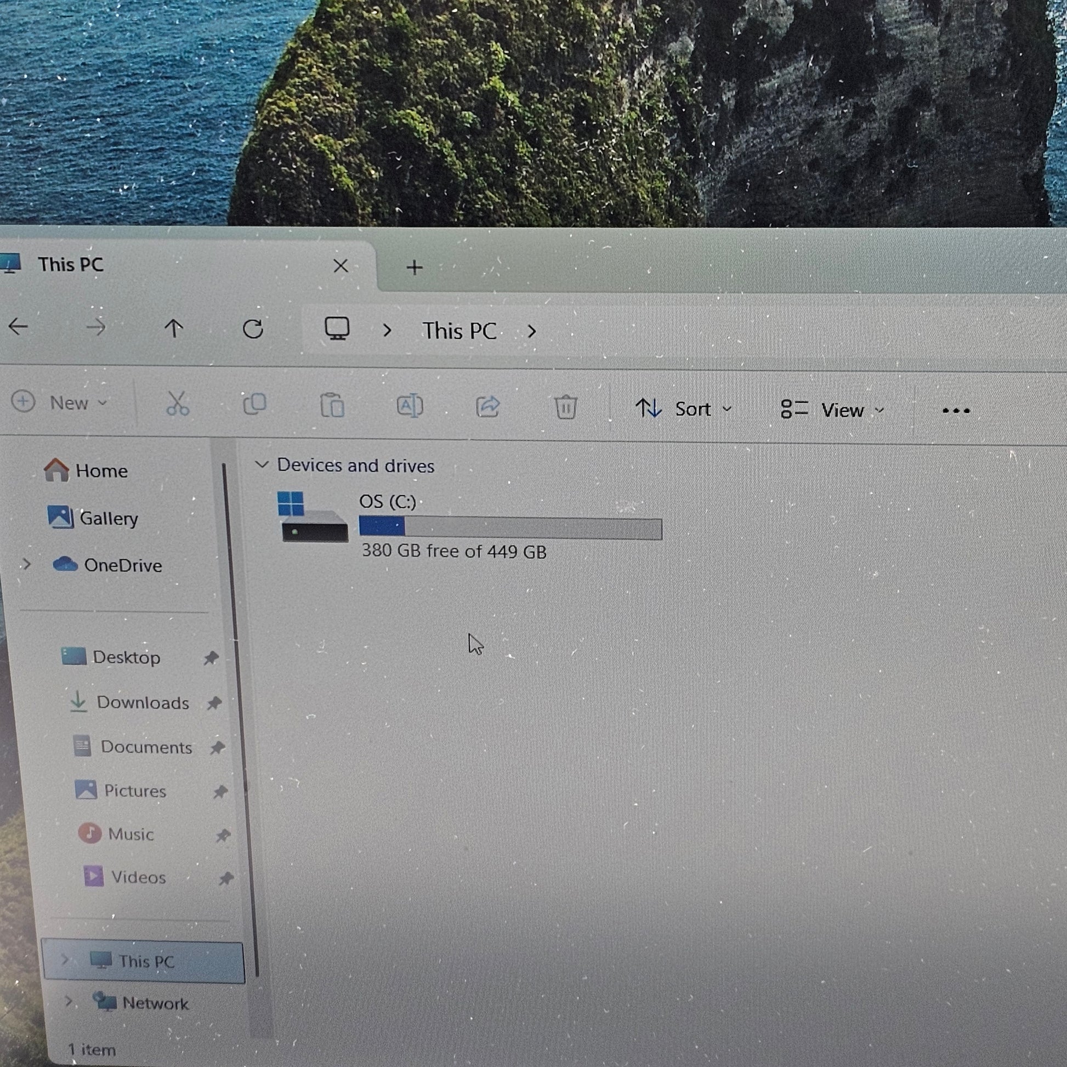
Task: Click the Cut scissors icon
Action: [177, 404]
